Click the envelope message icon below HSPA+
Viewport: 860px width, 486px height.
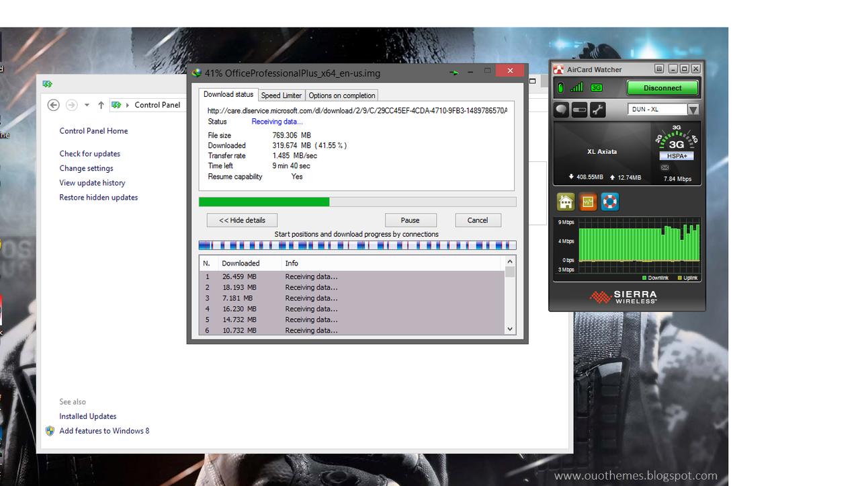tap(664, 167)
